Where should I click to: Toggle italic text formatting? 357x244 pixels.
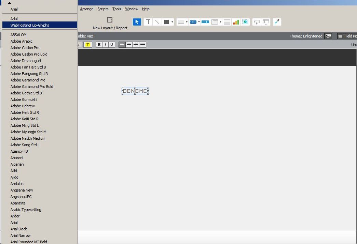[105, 45]
